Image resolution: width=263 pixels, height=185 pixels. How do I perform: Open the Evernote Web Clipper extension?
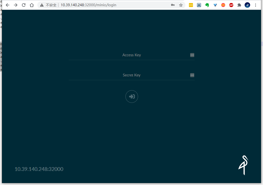pos(207,5)
